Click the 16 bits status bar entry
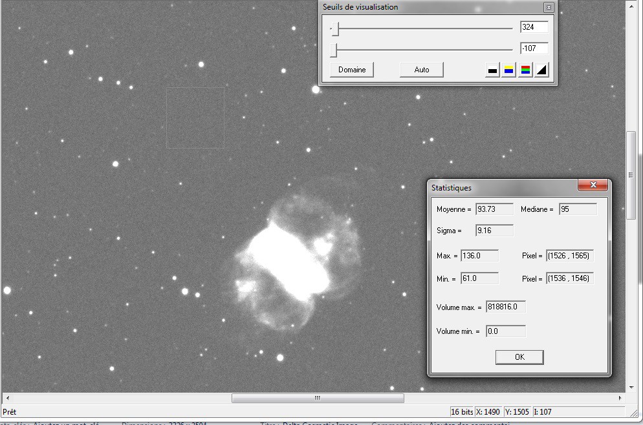643x425 pixels. point(462,412)
